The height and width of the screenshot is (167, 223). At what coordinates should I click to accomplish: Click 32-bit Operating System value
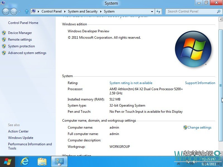pyautogui.click(x=127, y=105)
